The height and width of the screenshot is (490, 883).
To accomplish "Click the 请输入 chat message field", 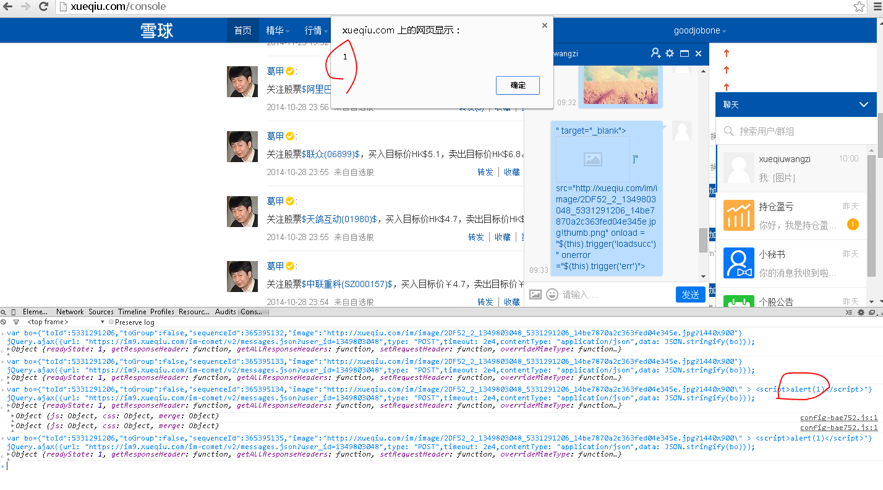I will pyautogui.click(x=617, y=294).
